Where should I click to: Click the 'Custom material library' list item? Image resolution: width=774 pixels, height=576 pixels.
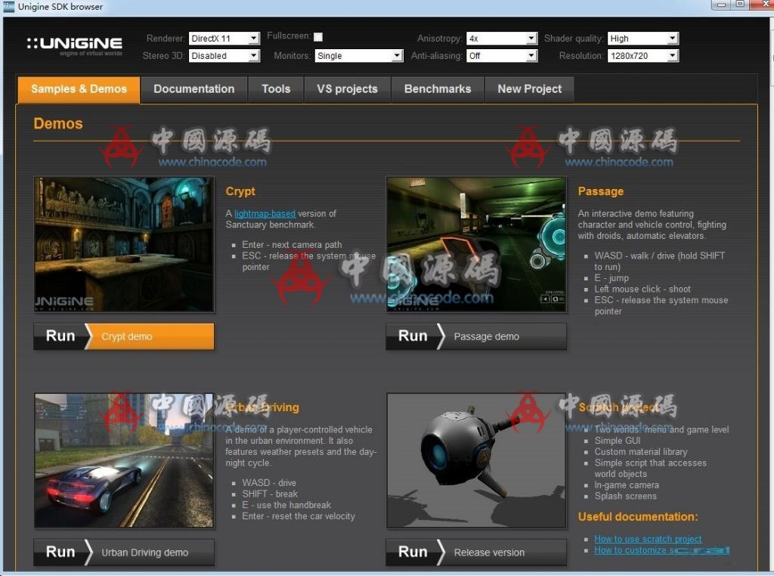pyautogui.click(x=641, y=452)
